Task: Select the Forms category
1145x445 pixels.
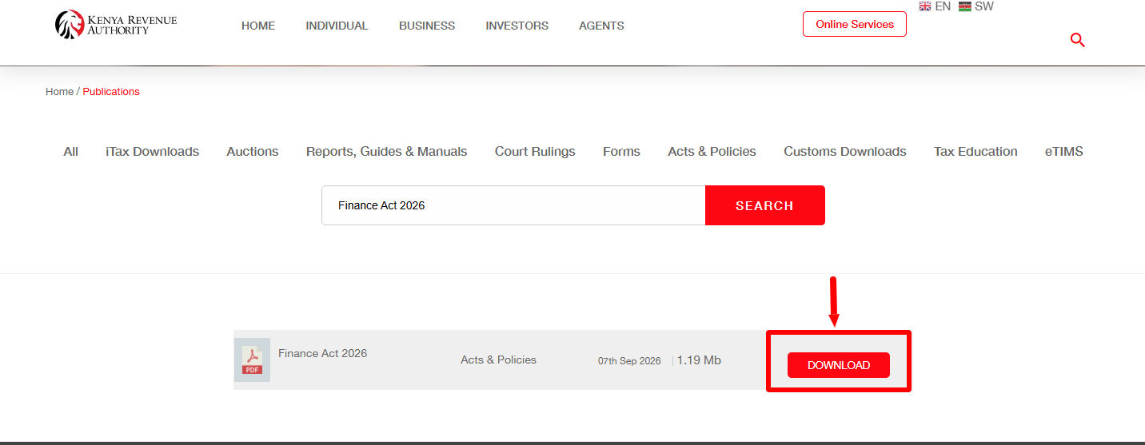Action: pyautogui.click(x=621, y=152)
